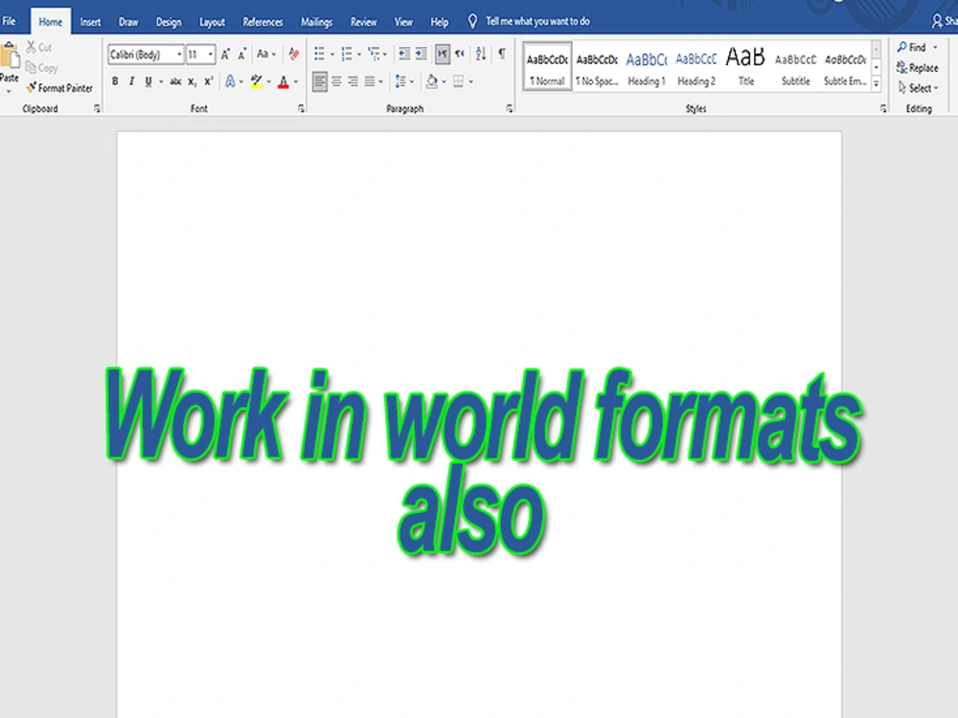Toggle left-to-right text direction
Screen dimensions: 958x718
click(x=443, y=54)
